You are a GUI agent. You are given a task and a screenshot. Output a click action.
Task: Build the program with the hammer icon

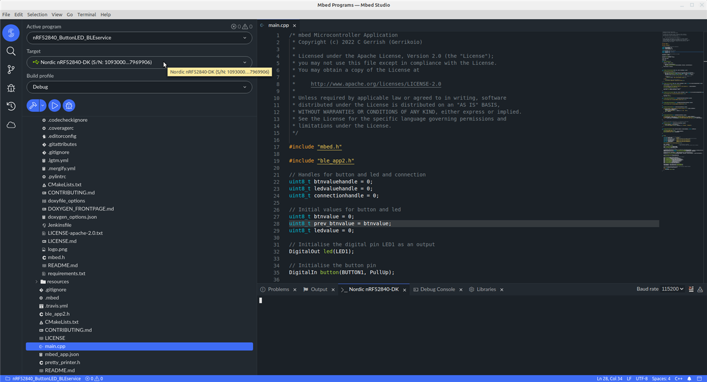33,106
